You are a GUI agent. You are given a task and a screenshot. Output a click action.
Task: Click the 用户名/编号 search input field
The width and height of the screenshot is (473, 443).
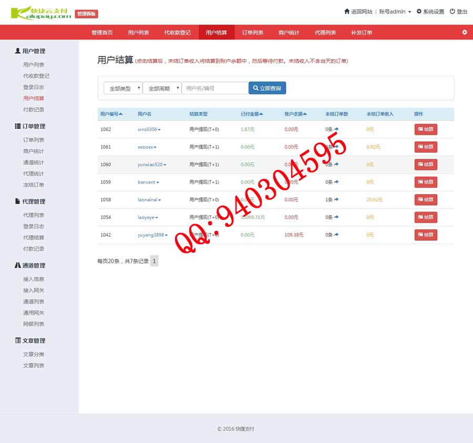pyautogui.click(x=215, y=88)
